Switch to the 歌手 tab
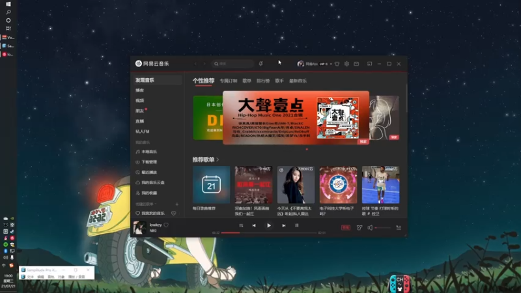 pyautogui.click(x=279, y=81)
